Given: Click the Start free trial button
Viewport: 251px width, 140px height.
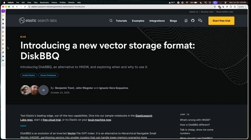Looking at the screenshot, I should coord(221,21).
